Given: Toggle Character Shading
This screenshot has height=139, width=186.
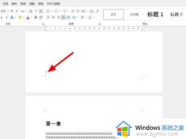Looking at the screenshot, I should (x=36, y=17).
